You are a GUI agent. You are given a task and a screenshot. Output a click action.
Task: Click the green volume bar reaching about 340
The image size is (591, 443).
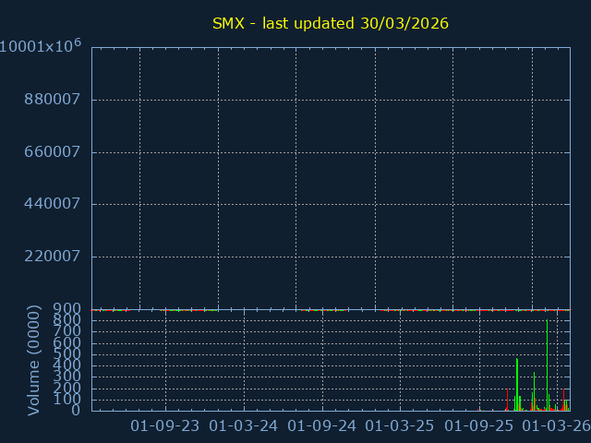[534, 390]
